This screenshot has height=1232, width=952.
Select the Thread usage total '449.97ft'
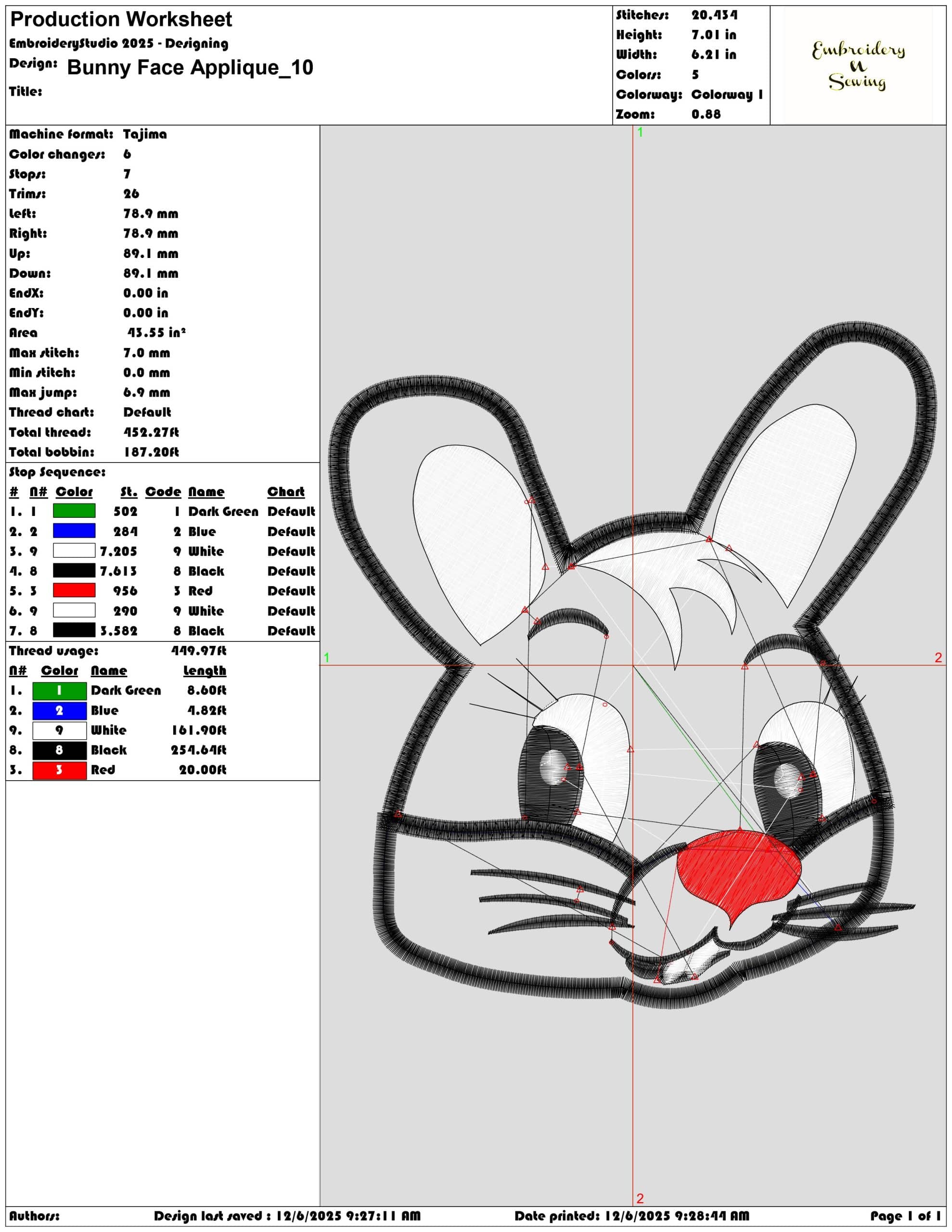coord(199,651)
